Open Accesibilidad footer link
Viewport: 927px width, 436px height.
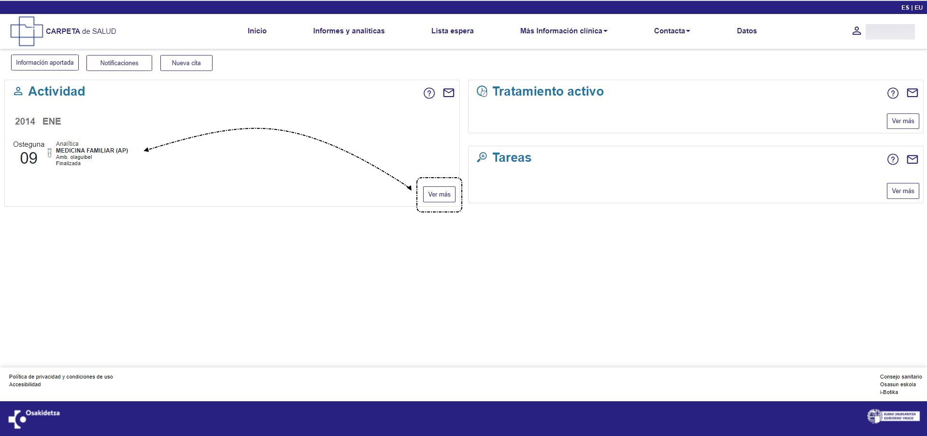pos(25,384)
